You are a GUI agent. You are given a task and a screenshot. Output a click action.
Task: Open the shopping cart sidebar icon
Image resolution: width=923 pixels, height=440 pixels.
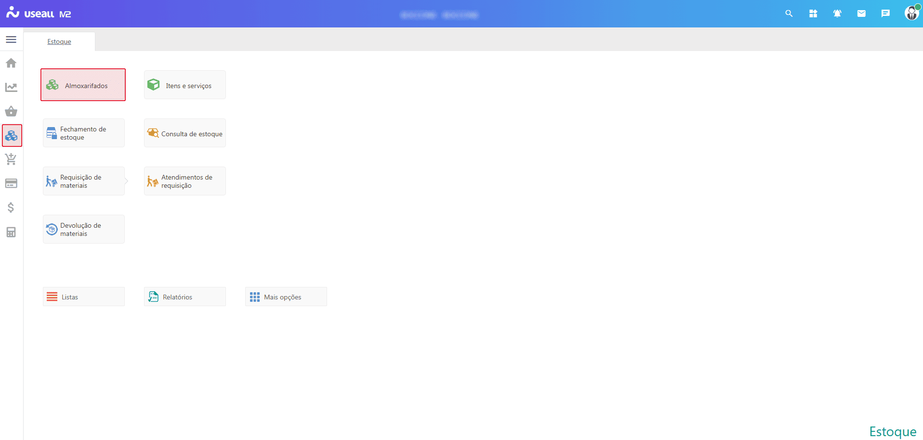11,159
